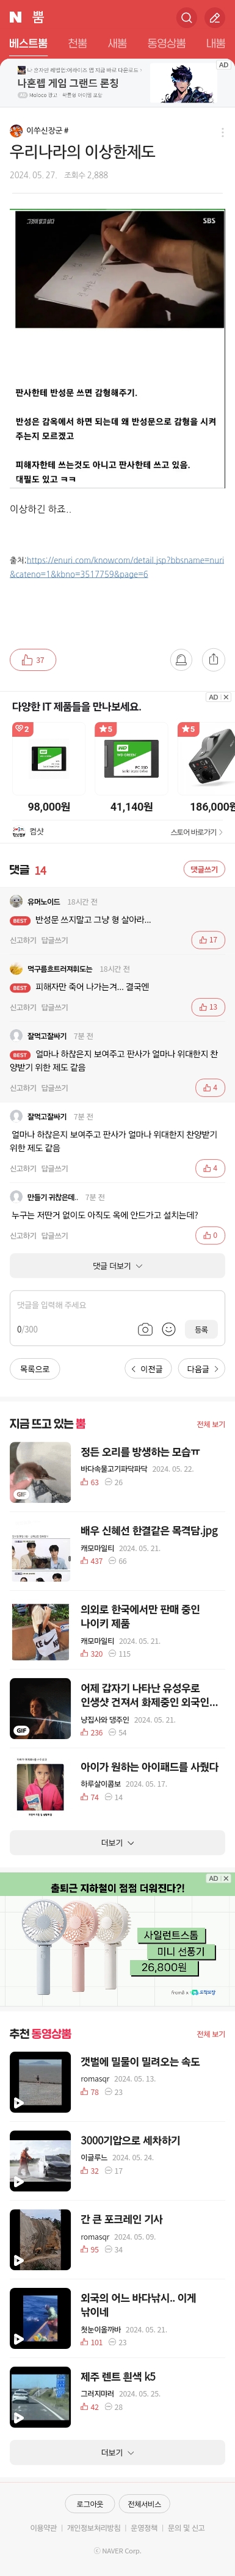Click the share icon under post
235x2576 pixels.
click(x=213, y=659)
